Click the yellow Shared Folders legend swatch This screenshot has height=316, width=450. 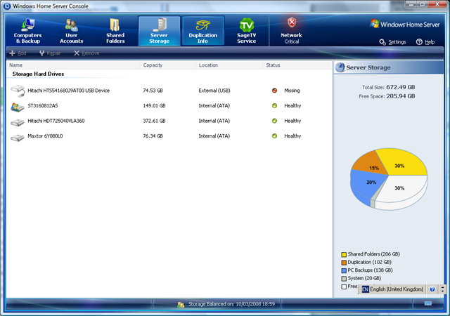pyautogui.click(x=344, y=254)
